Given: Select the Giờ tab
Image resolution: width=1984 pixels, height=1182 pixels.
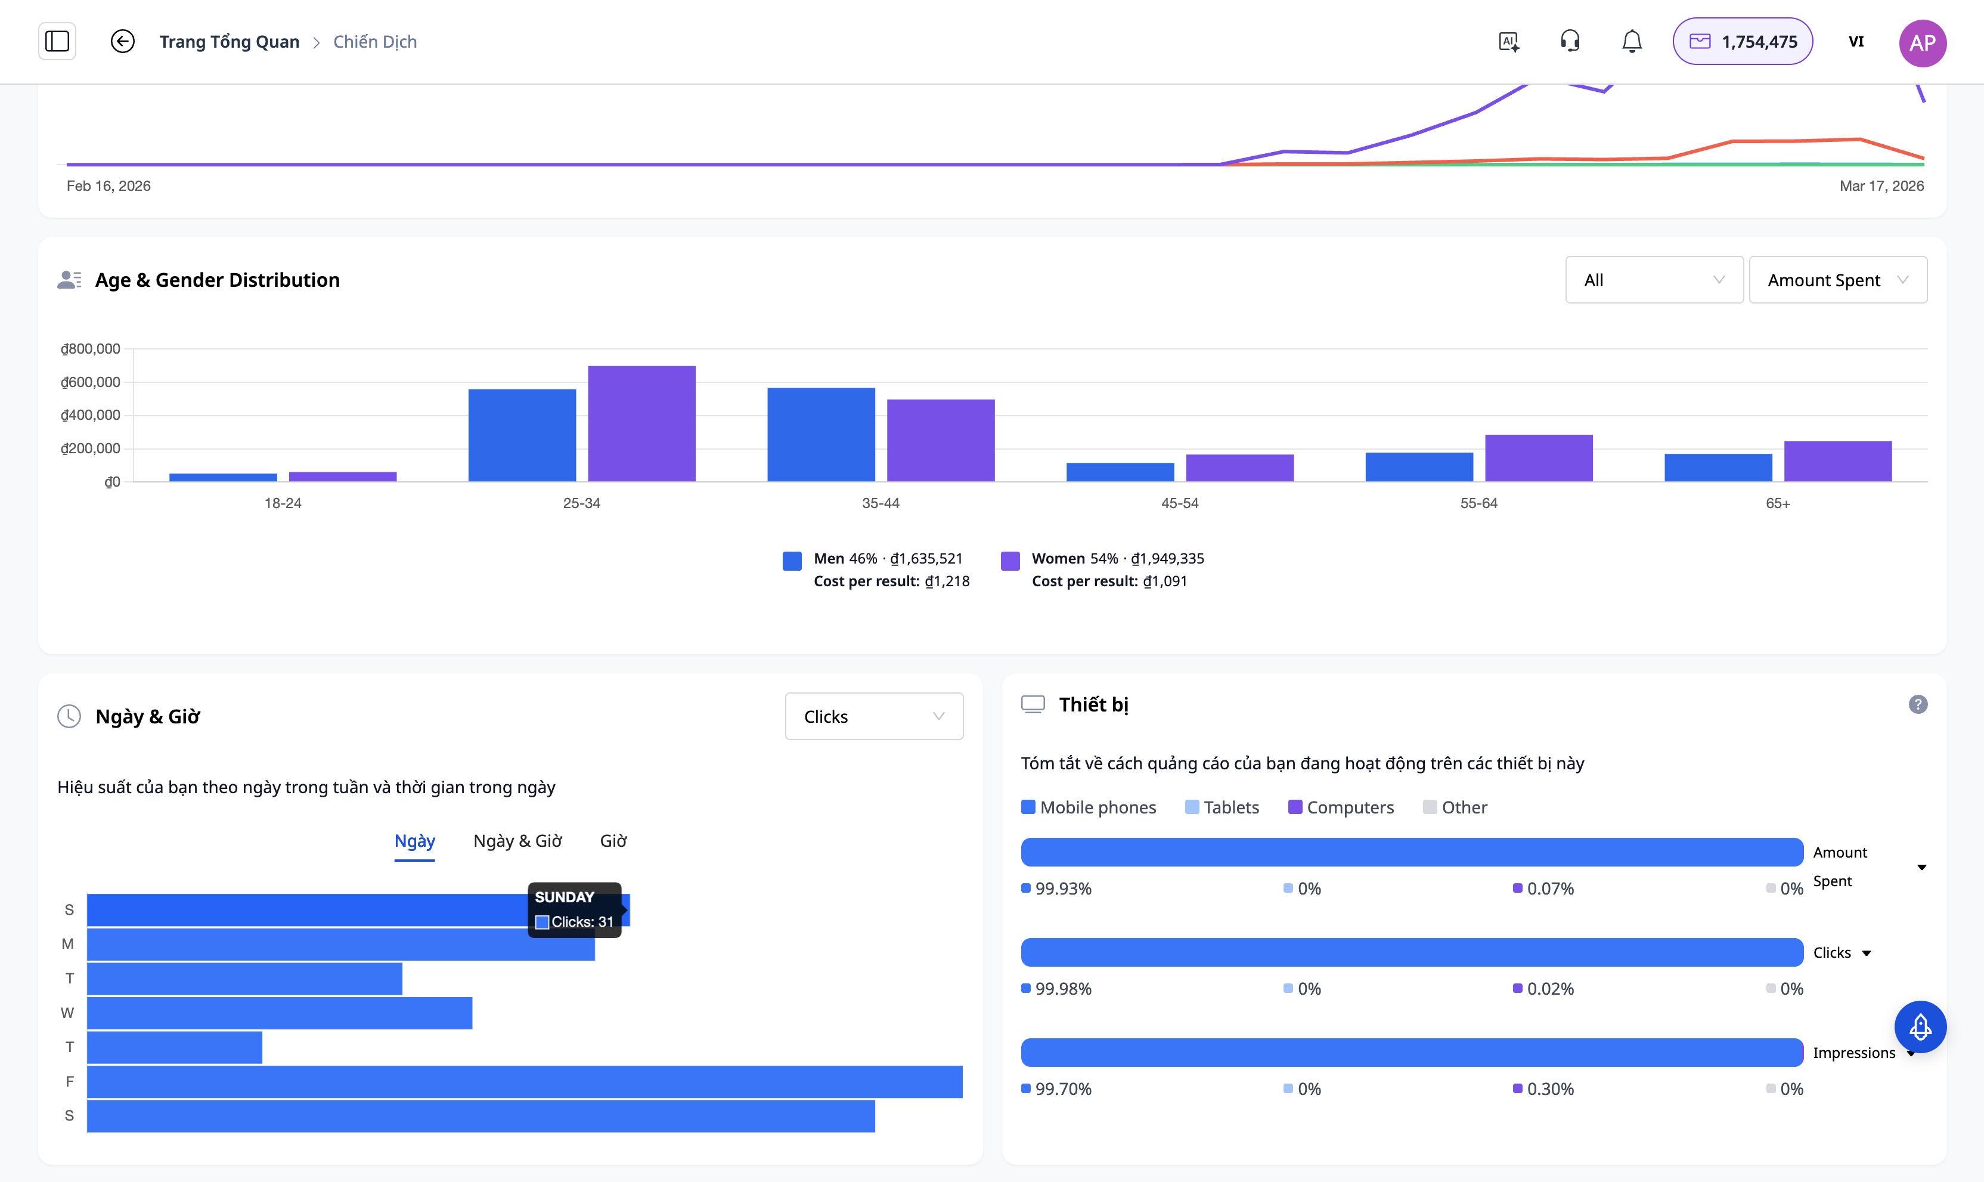Looking at the screenshot, I should coord(613,841).
